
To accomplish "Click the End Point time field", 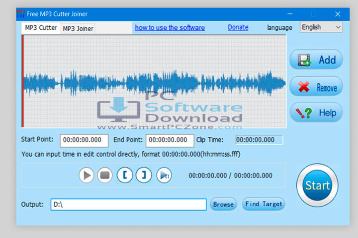I will click(x=170, y=140).
